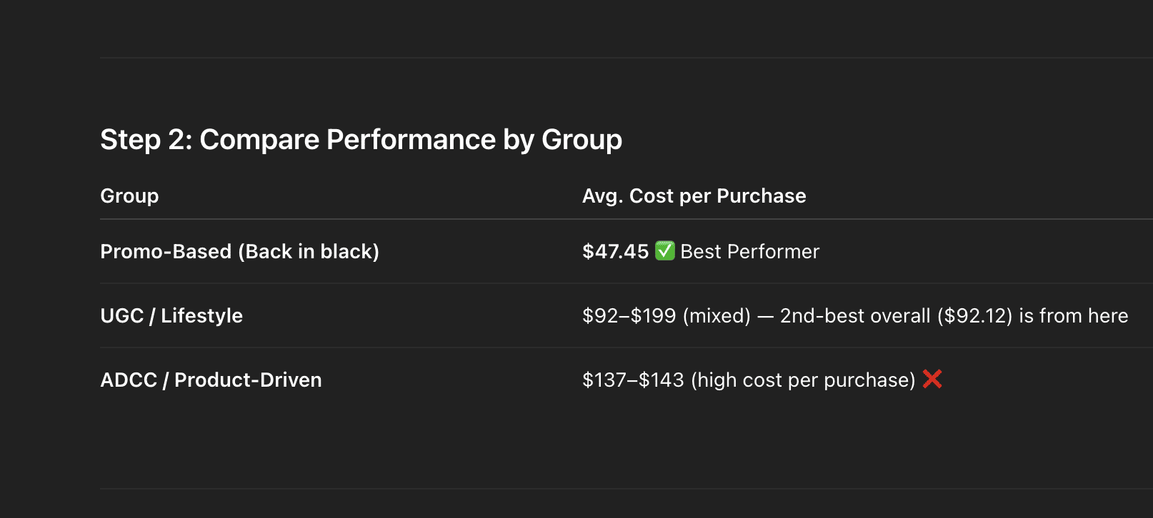The width and height of the screenshot is (1153, 518).
Task: Click the 'UGC / Lifestyle' row label
Action: (x=171, y=316)
